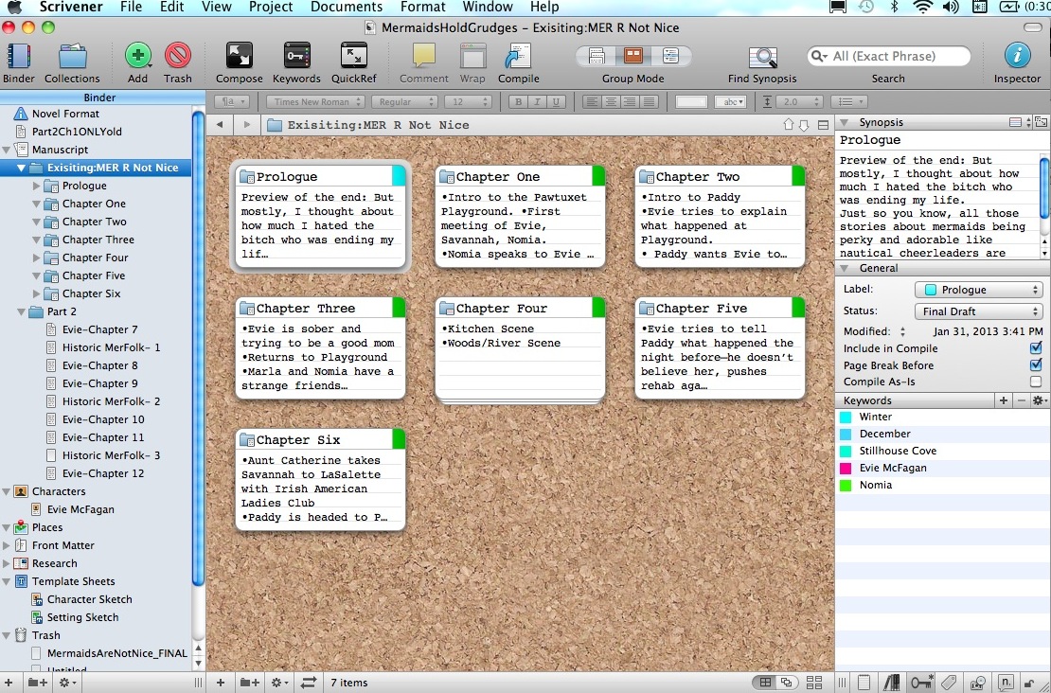Lock the Inspector in place

(x=1029, y=683)
